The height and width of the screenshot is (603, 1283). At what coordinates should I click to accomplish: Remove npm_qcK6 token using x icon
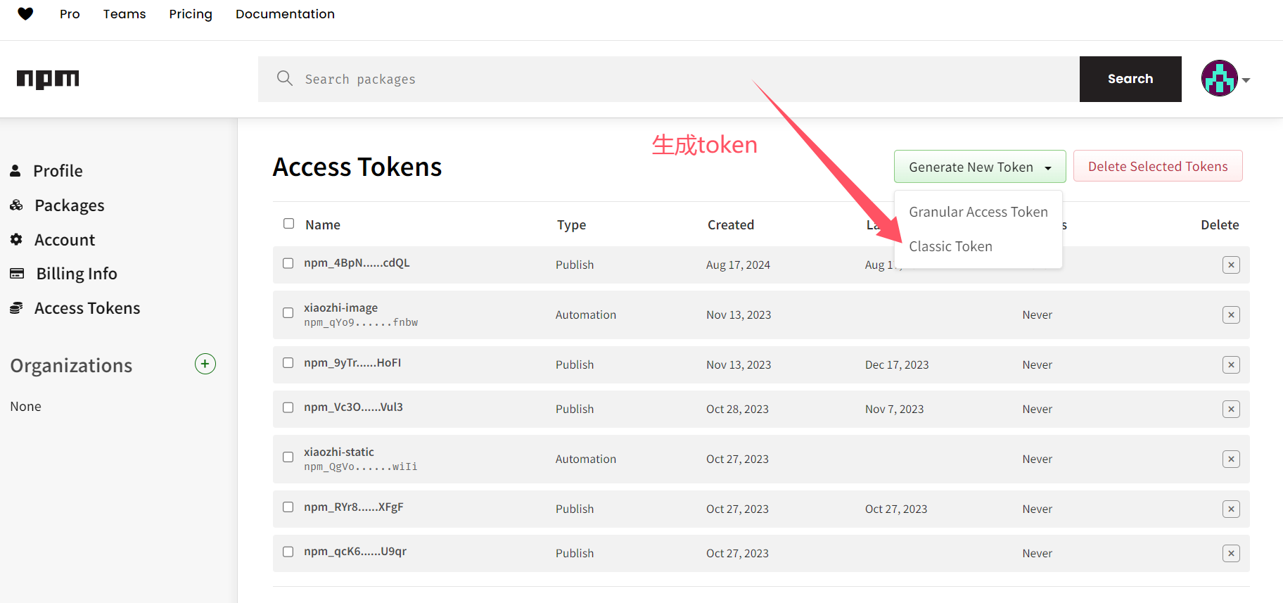point(1230,553)
